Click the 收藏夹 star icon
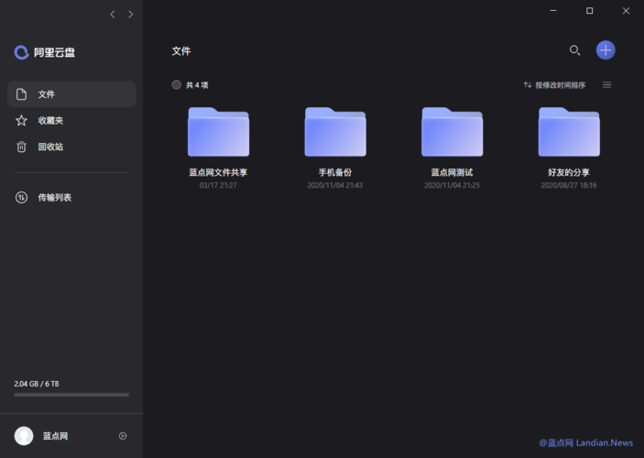 [x=21, y=120]
